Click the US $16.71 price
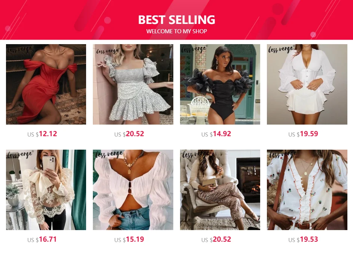353x263 pixels. [42, 239]
